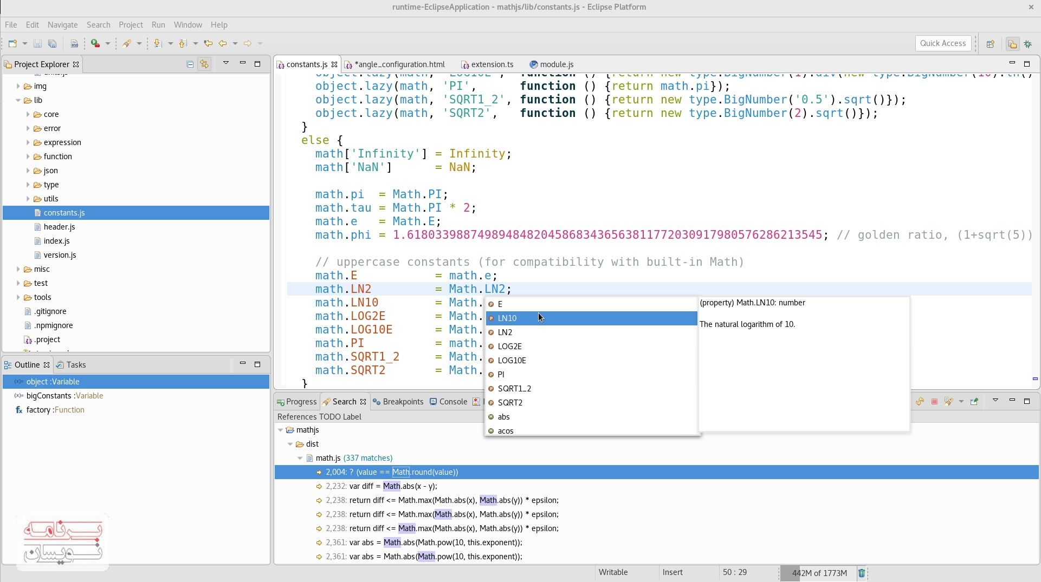The width and height of the screenshot is (1041, 582).
Task: Click the Open Perspective icon
Action: pos(990,44)
